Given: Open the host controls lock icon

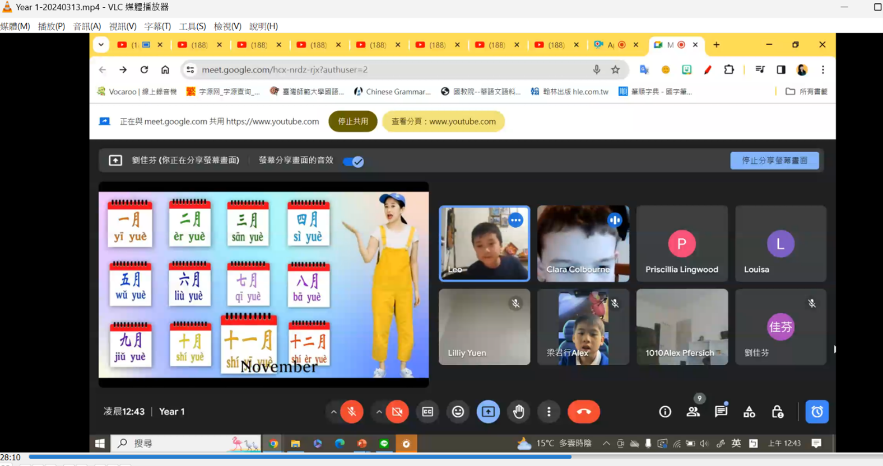Looking at the screenshot, I should tap(777, 412).
